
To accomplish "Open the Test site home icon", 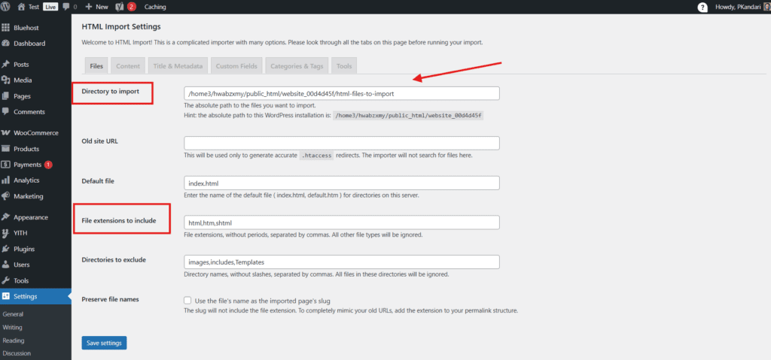I will (20, 7).
